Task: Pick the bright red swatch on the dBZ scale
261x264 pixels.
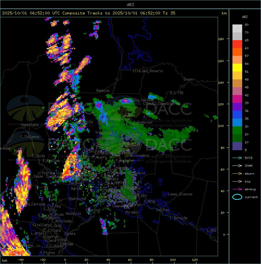Action: (237, 44)
